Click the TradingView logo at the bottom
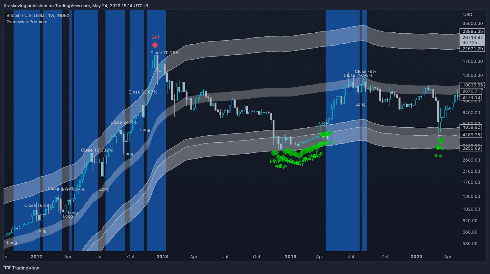The height and width of the screenshot is (274, 490). pyautogui.click(x=21, y=268)
